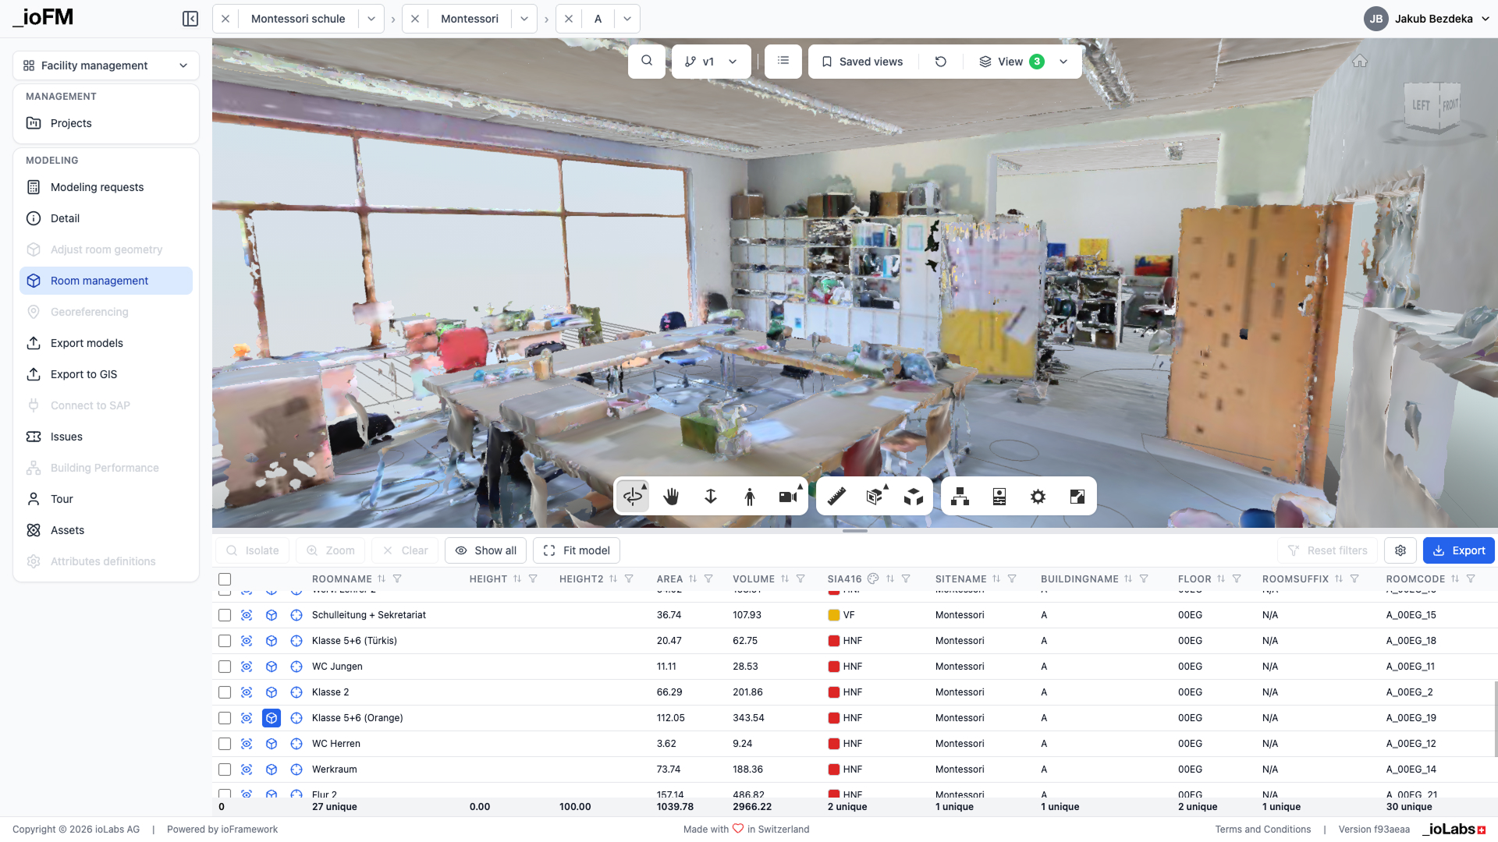Check the Klasse 2 row checkbox
The image size is (1498, 842).
225,692
